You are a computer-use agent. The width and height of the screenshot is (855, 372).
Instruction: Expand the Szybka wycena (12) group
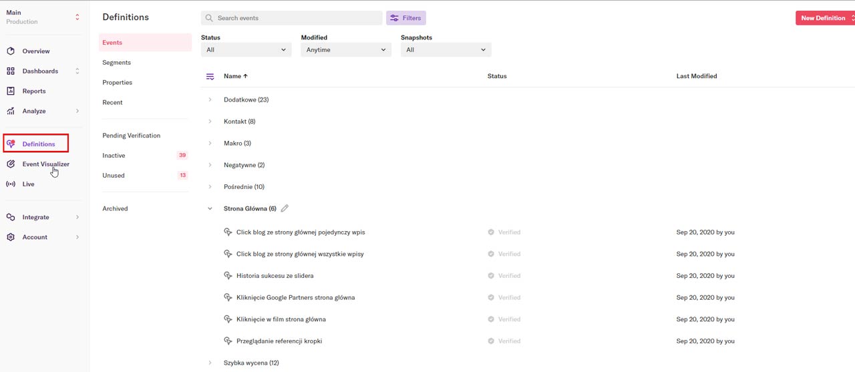click(x=210, y=363)
